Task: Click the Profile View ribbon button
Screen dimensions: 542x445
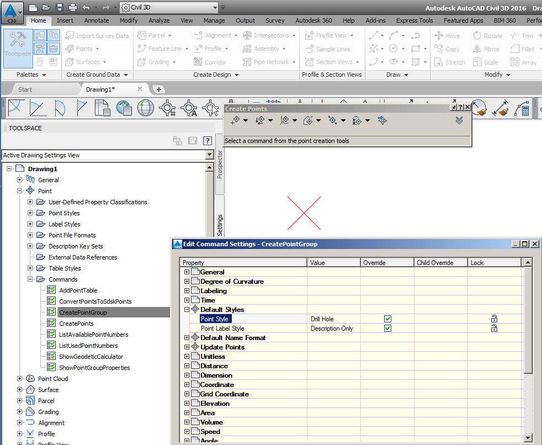Action: tap(329, 35)
